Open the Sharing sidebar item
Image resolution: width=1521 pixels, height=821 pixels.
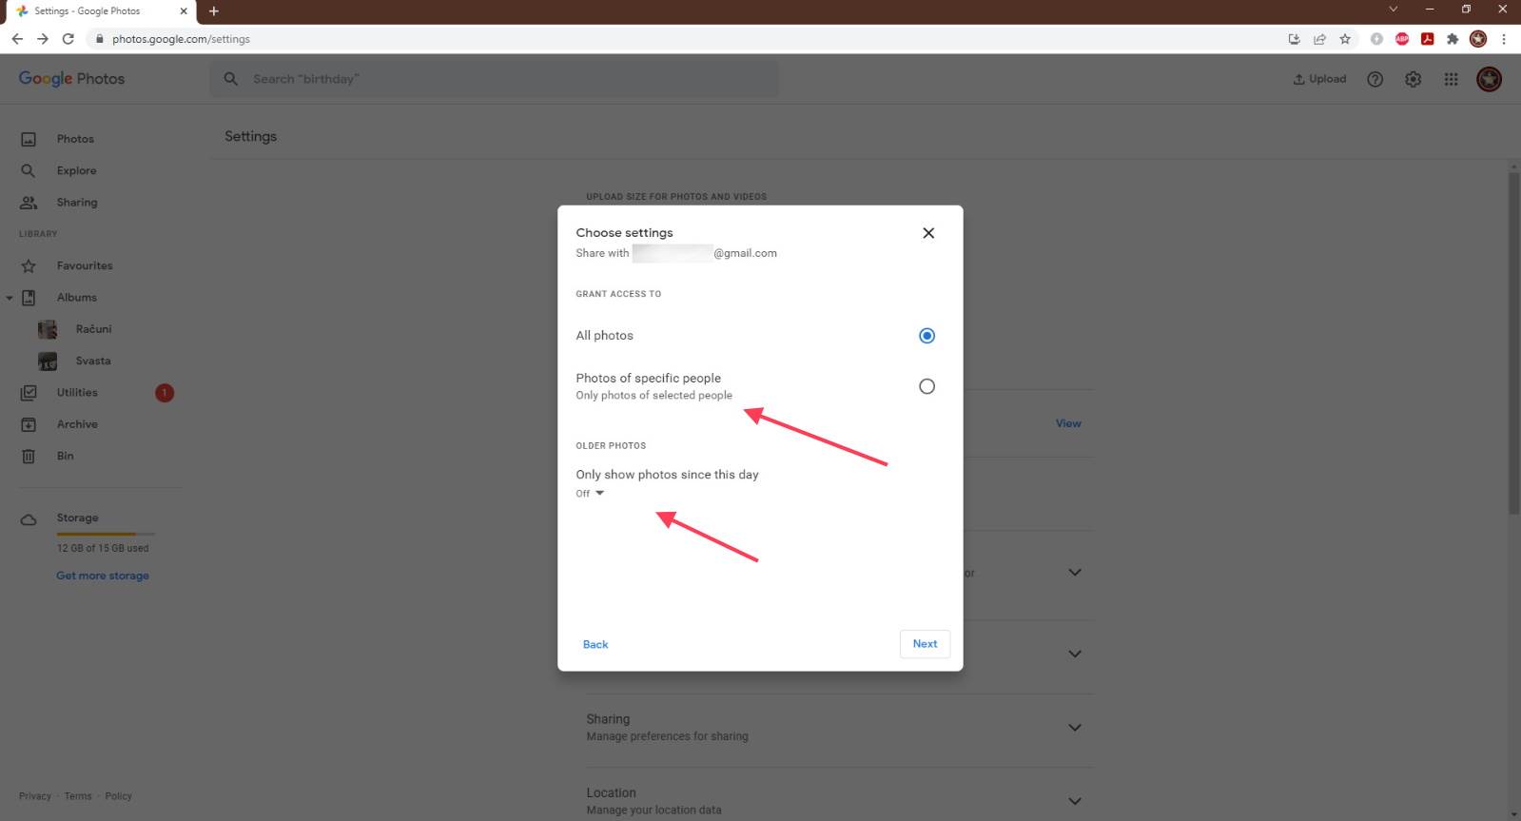pos(76,203)
